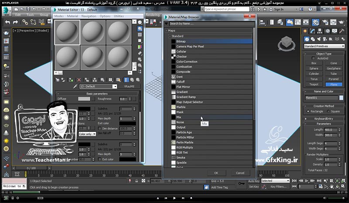
Task: Toggle the Set Key button
Action: 253,186
